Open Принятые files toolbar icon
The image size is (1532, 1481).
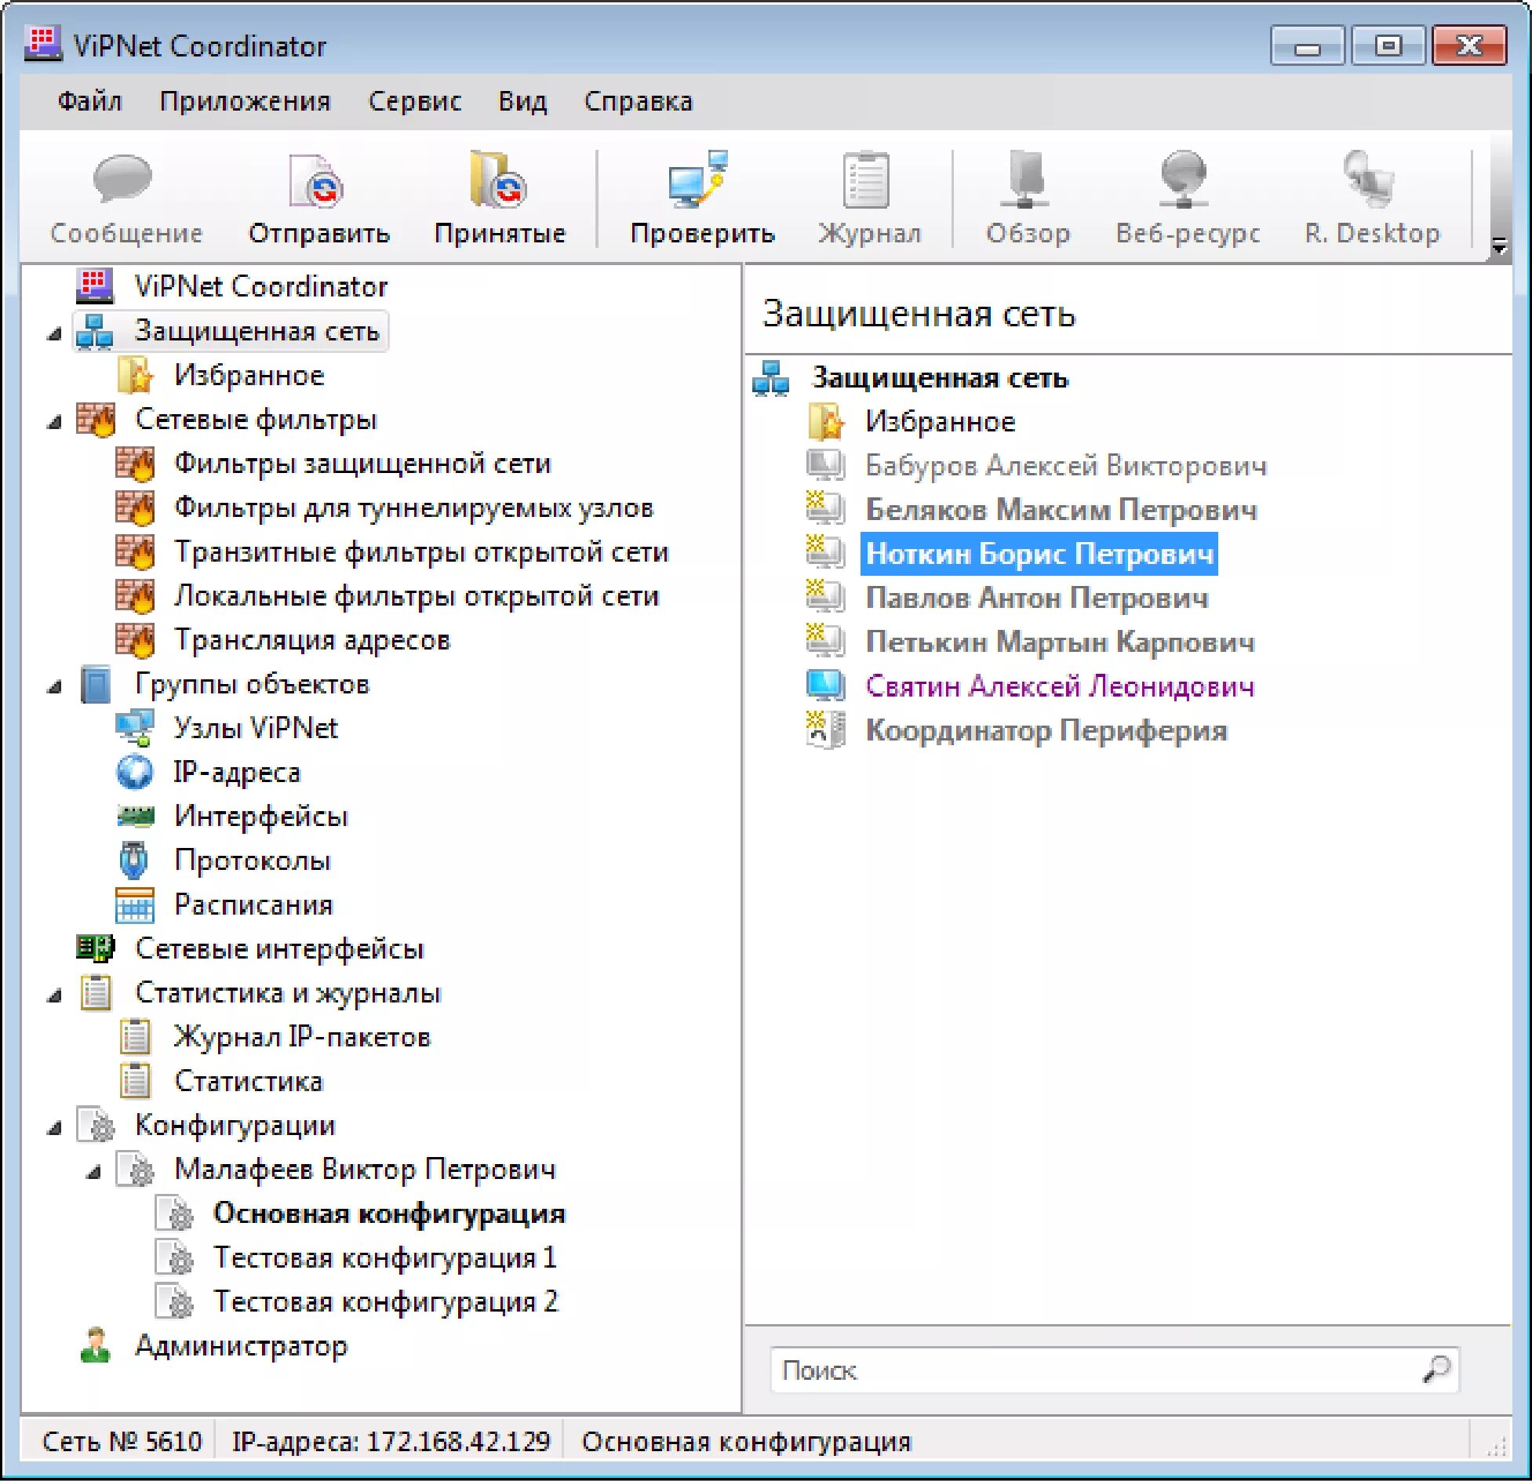pyautogui.click(x=498, y=180)
